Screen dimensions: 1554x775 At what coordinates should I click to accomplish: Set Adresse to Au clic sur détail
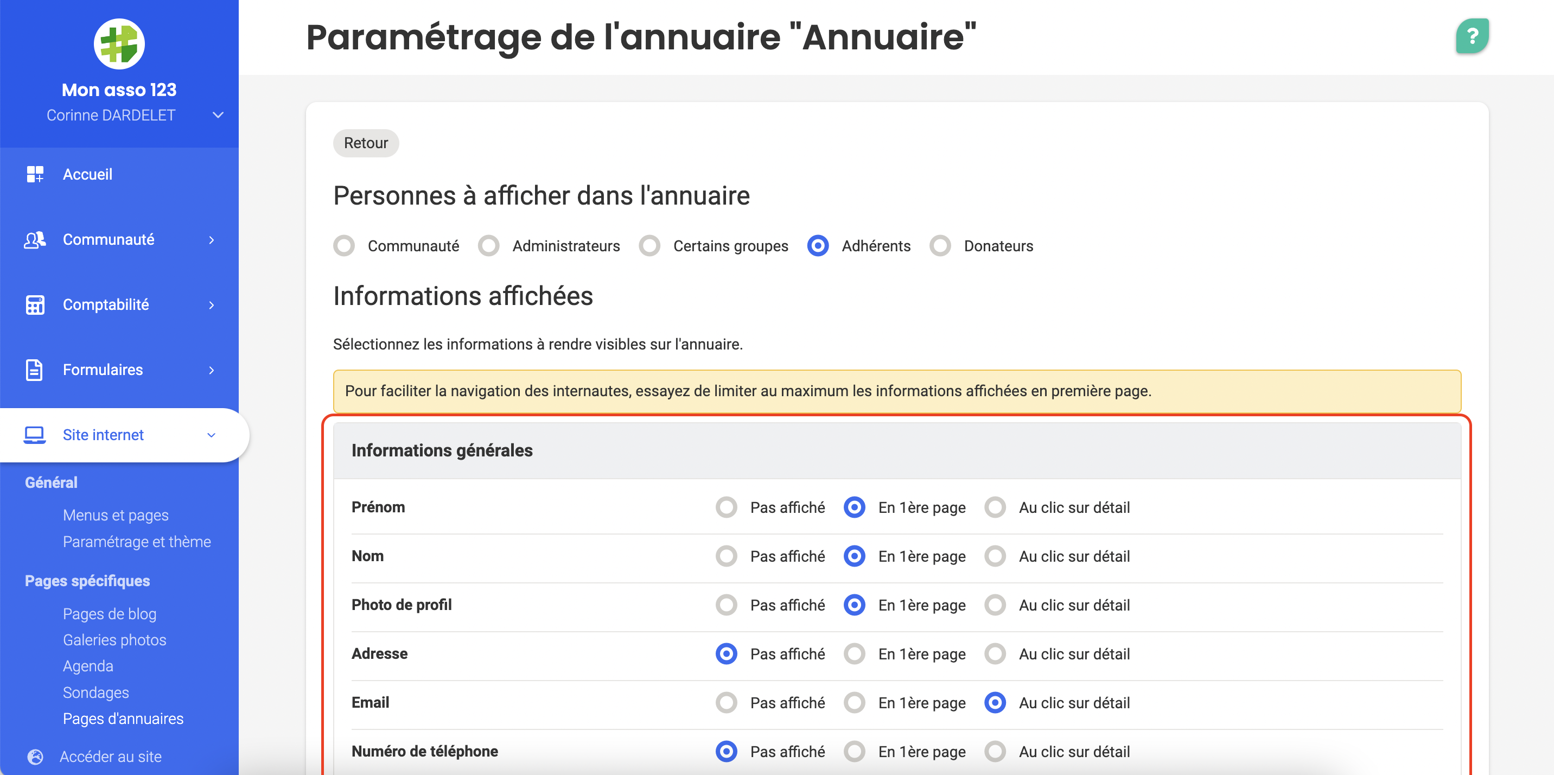[995, 653]
